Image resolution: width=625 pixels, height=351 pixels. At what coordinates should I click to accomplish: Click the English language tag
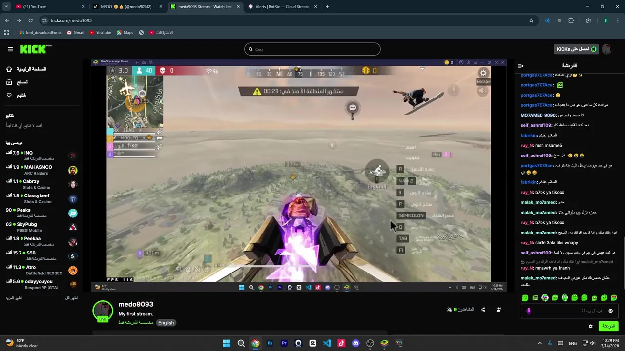[x=166, y=323]
